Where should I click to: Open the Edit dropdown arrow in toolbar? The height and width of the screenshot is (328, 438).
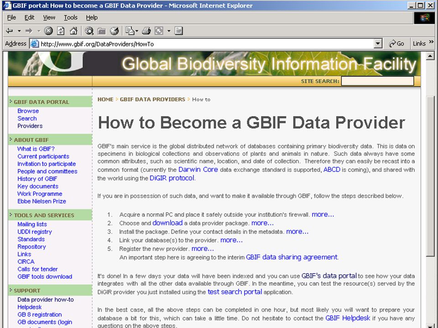168,31
